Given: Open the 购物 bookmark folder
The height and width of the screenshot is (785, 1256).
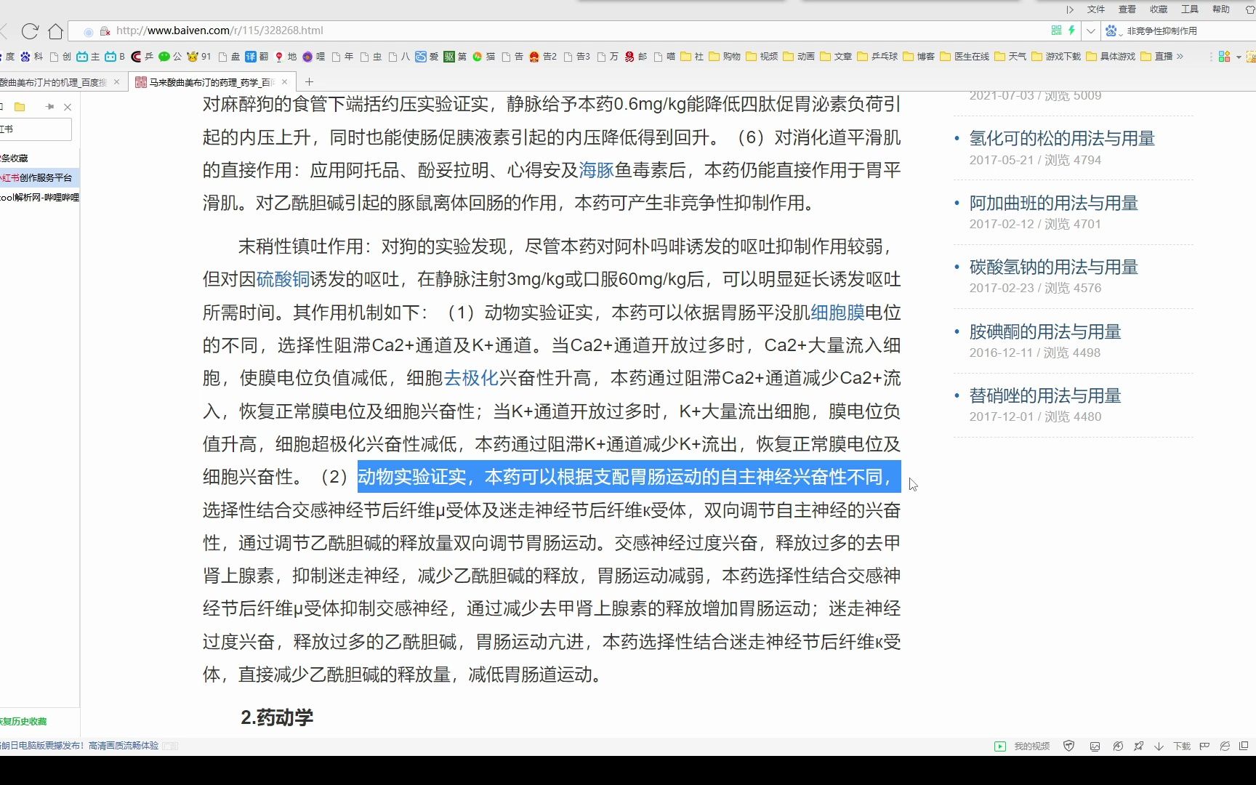Looking at the screenshot, I should [x=725, y=56].
